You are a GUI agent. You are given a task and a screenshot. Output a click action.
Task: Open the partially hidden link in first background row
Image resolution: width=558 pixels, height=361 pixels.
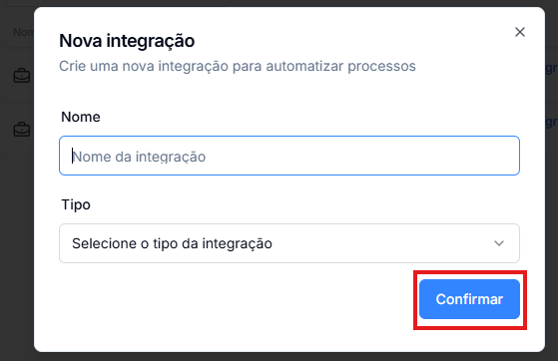(x=551, y=68)
